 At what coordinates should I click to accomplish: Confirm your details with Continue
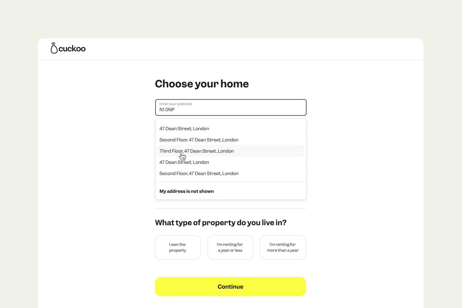pyautogui.click(x=230, y=286)
